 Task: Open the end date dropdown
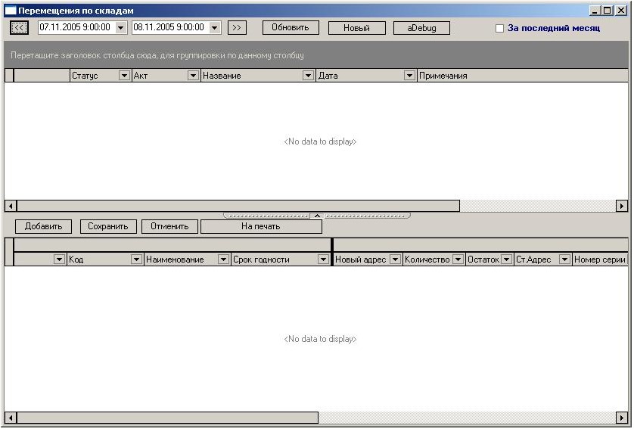click(x=215, y=27)
